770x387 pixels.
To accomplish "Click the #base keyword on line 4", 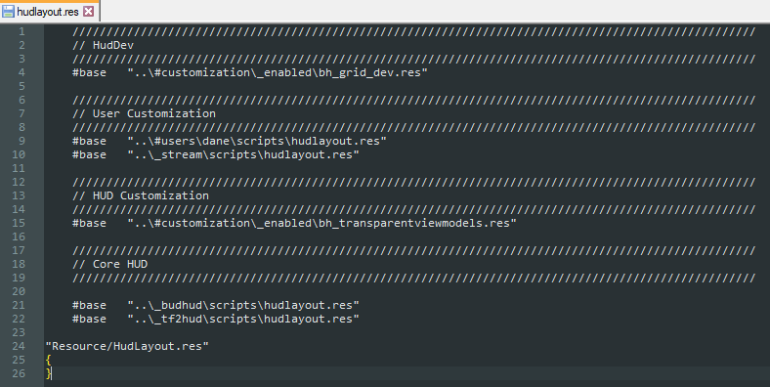I will pos(89,72).
